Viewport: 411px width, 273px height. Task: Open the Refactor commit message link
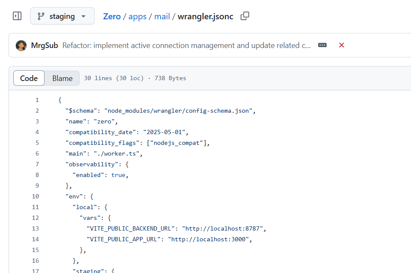point(186,45)
